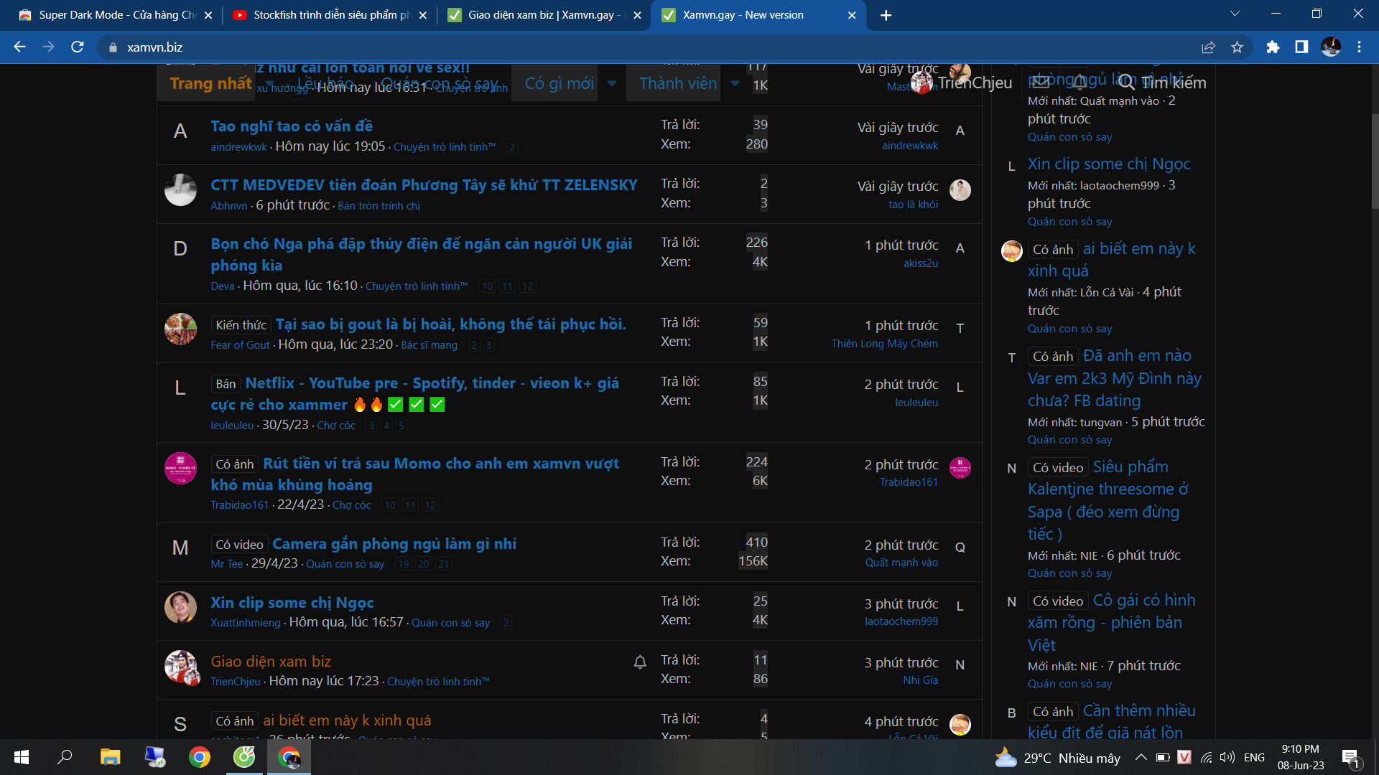Image resolution: width=1379 pixels, height=775 pixels.
Task: Click the Trabidao161 avatar in Momo thread
Action: 180,468
